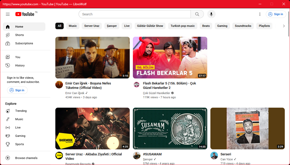Open the #SUSAMAM video title
290x165 pixels.
tap(152, 154)
